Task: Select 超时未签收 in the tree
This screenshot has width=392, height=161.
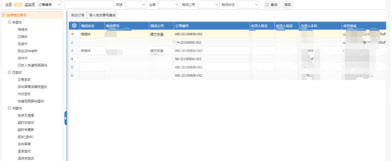Action: [x=26, y=123]
